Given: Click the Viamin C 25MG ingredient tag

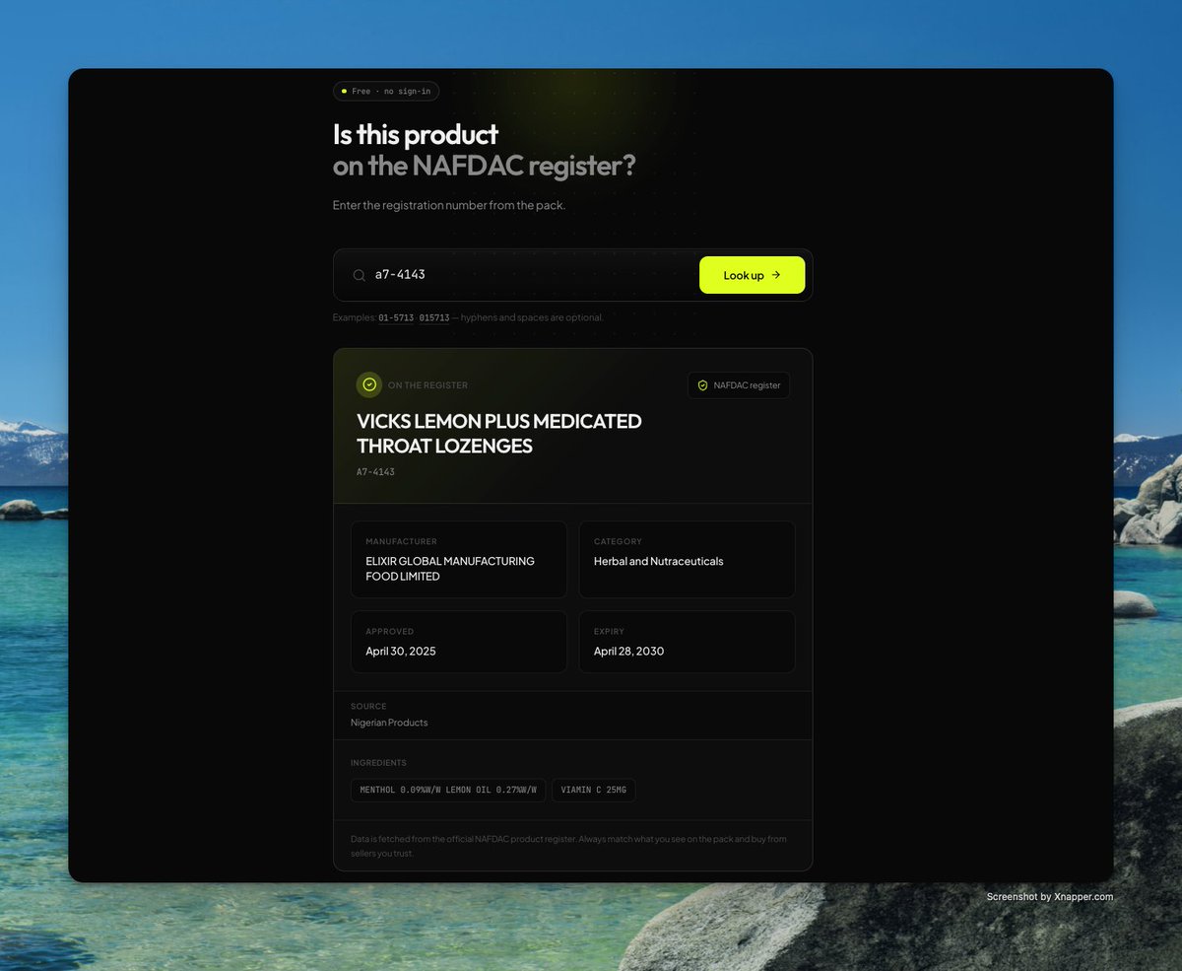Looking at the screenshot, I should pyautogui.click(x=593, y=790).
